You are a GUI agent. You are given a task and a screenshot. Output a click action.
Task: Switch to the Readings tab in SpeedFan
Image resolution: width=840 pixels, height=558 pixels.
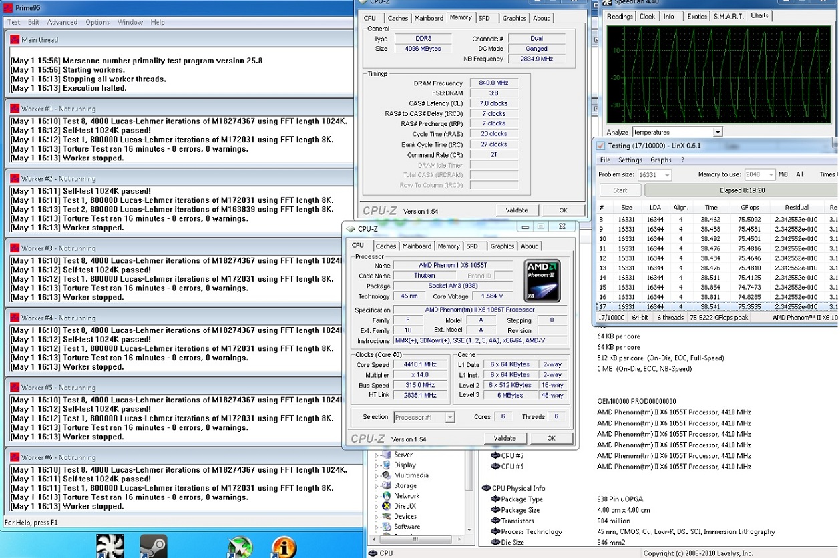point(620,17)
